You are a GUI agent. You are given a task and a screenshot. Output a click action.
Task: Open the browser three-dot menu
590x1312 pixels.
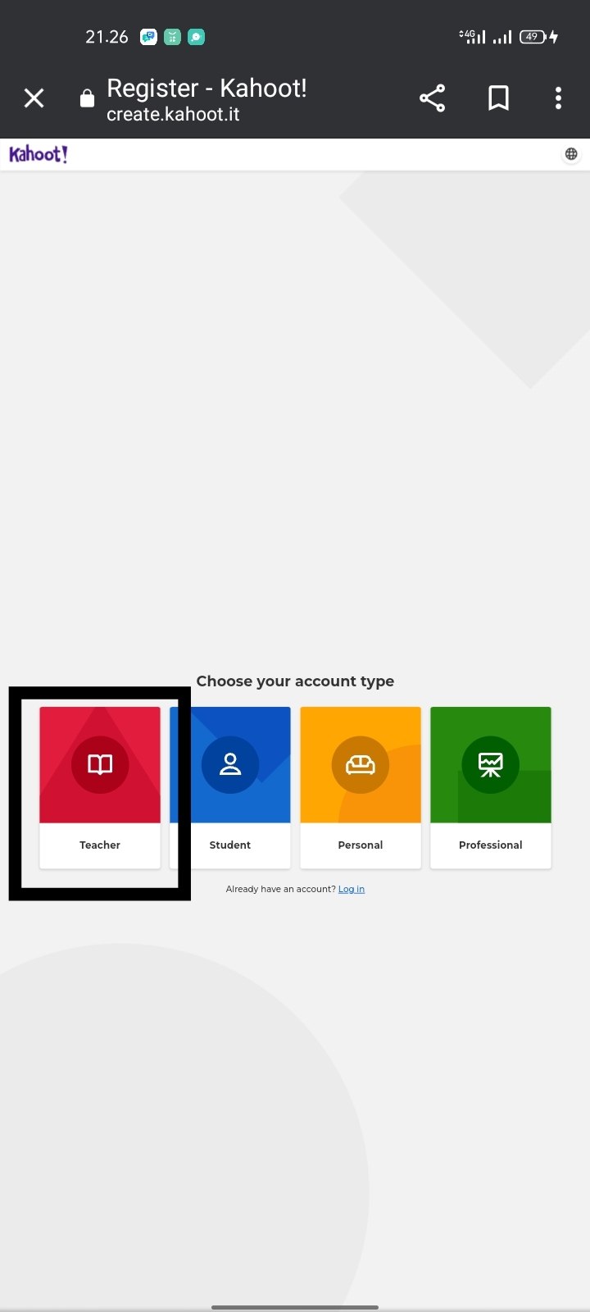click(x=558, y=98)
